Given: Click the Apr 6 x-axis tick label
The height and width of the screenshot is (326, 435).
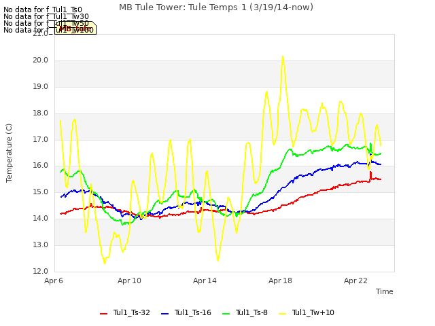Looking at the screenshot, I should [54, 280].
